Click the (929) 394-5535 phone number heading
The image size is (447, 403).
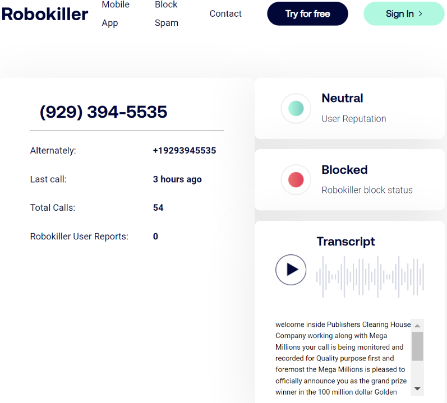pos(103,112)
